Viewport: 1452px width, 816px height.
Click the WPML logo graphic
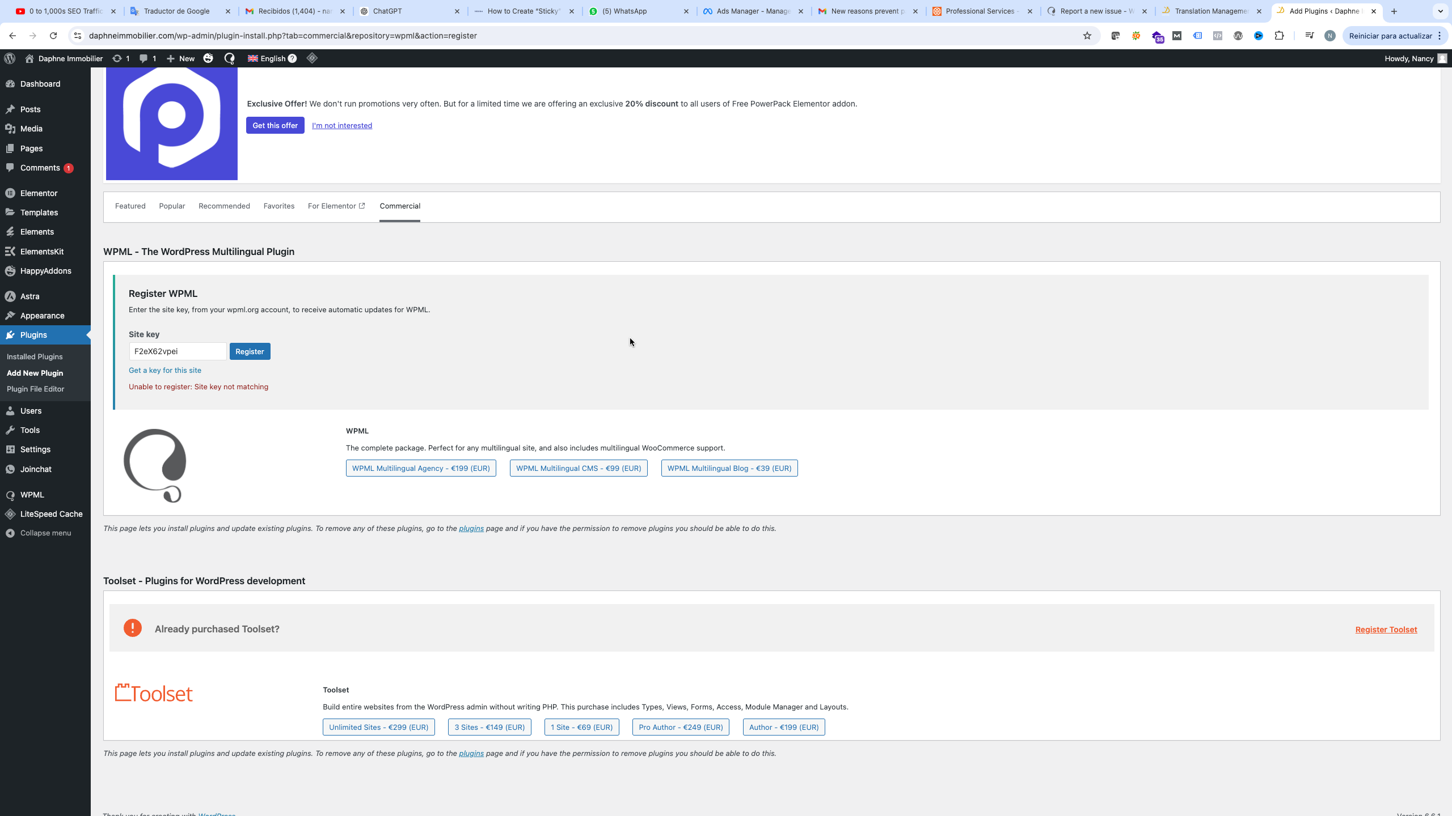[155, 465]
